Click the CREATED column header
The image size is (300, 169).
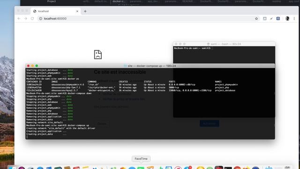pyautogui.click(x=123, y=82)
